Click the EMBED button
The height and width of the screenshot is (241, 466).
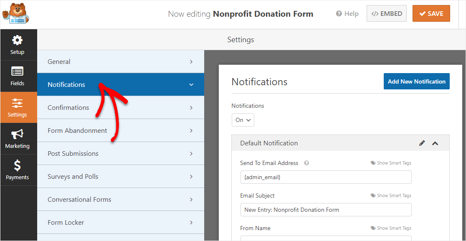coord(387,14)
